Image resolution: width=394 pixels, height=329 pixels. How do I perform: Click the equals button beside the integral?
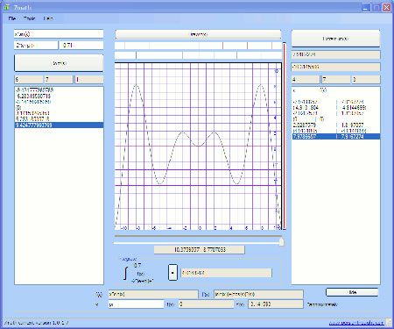pyautogui.click(x=172, y=272)
